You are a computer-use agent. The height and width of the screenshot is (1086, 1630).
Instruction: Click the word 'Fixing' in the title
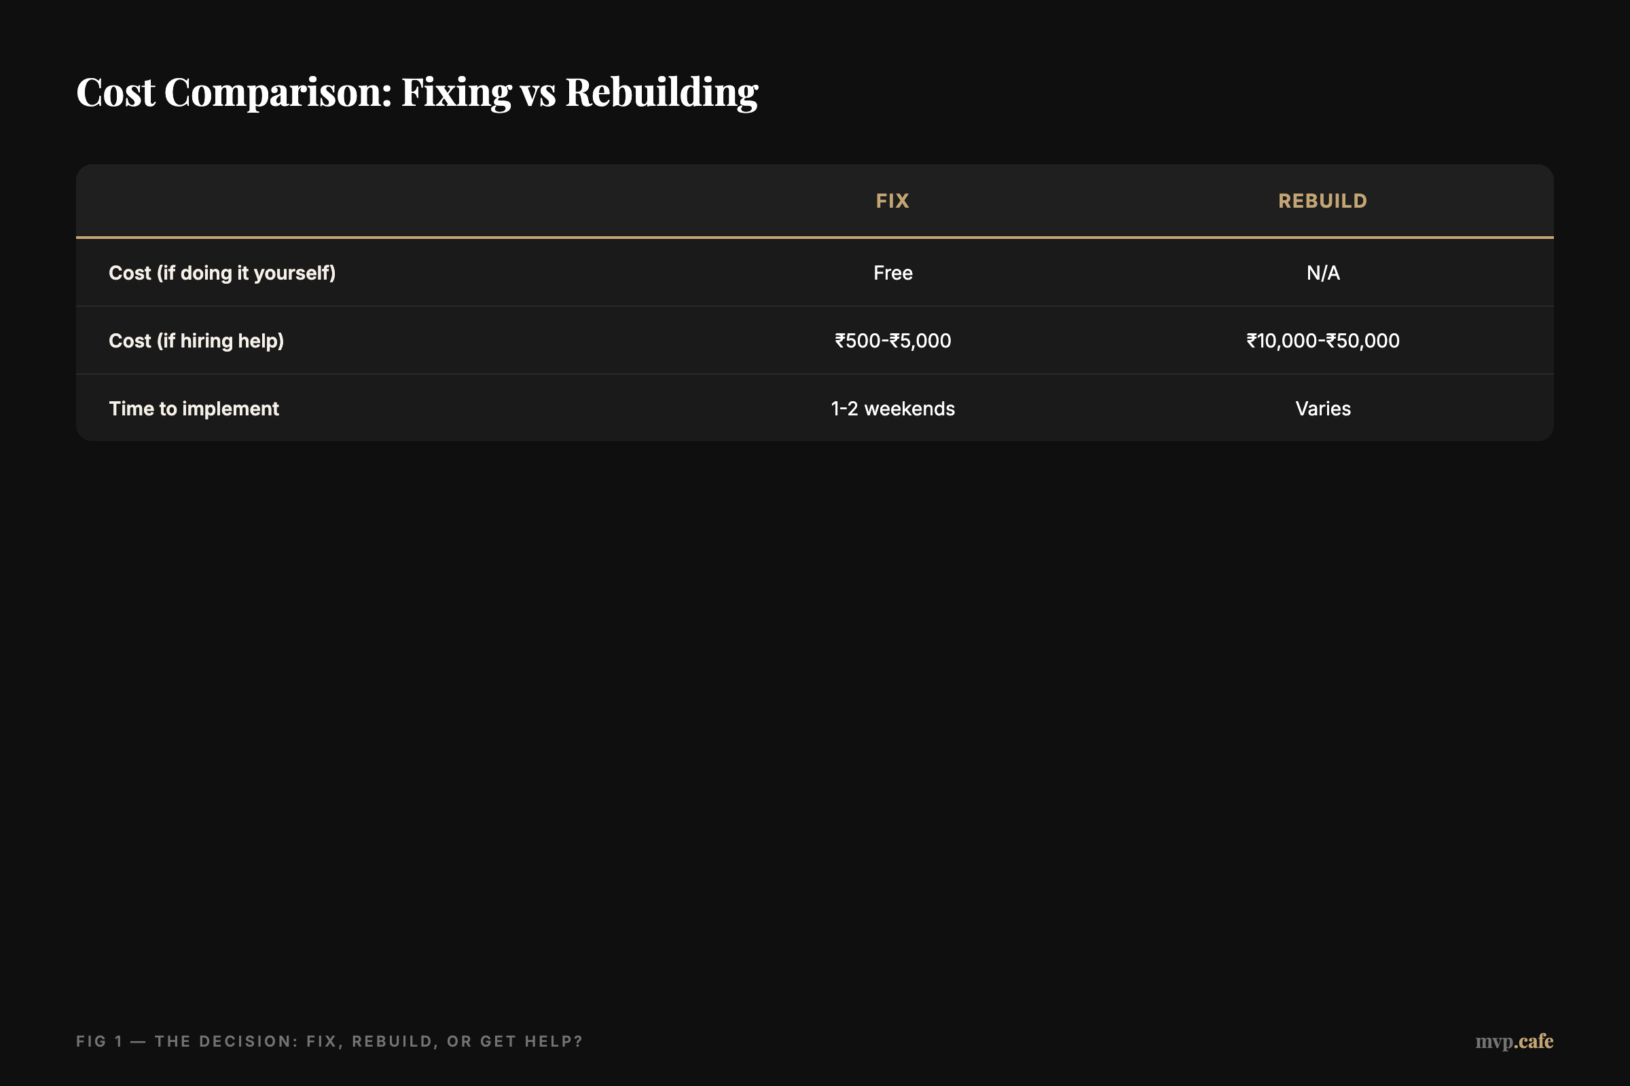[x=456, y=92]
